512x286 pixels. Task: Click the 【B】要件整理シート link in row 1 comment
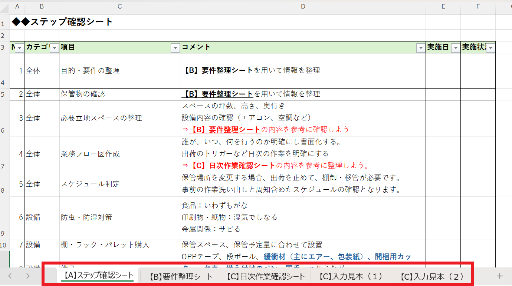point(217,70)
